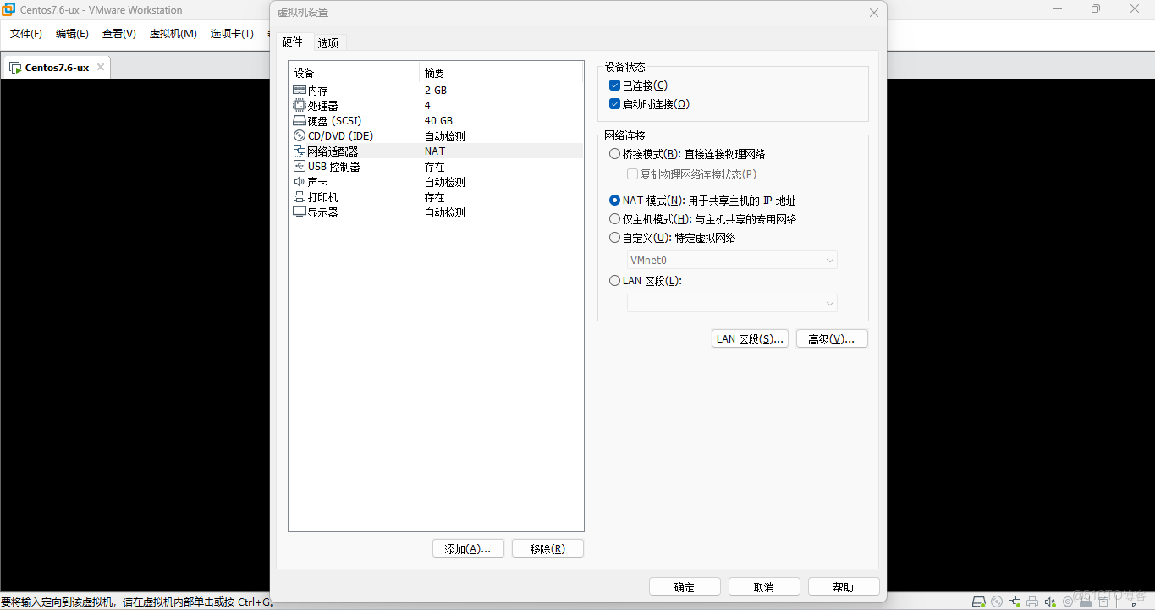Close the Centos7.6-ux tab with its X
Viewport: 1155px width, 610px height.
100,68
